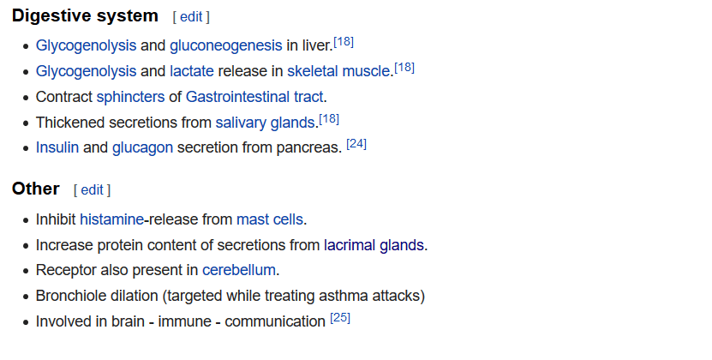Click citation 24 after pancreas

[356, 144]
